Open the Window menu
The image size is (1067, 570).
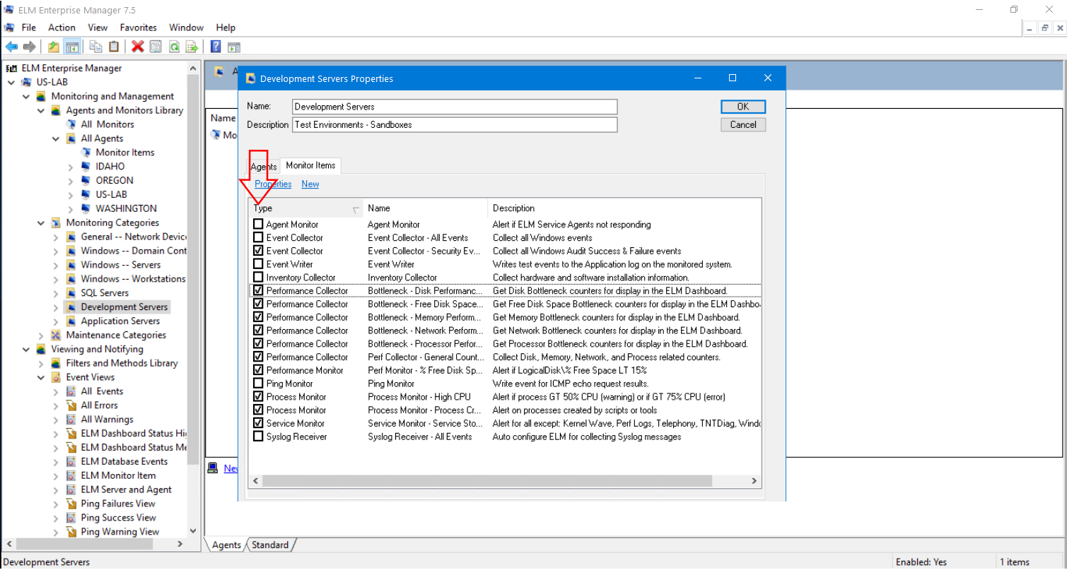(186, 28)
